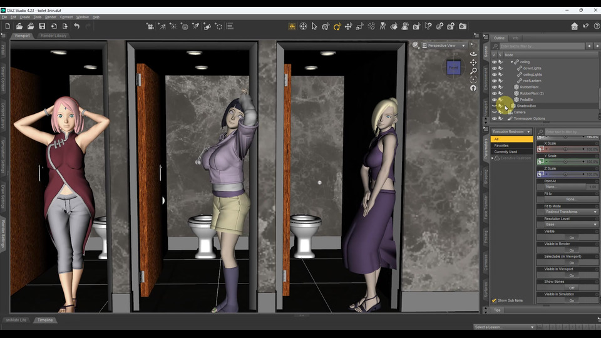The width and height of the screenshot is (601, 338).
Task: Select Currently Used in parameters list
Action: point(506,151)
